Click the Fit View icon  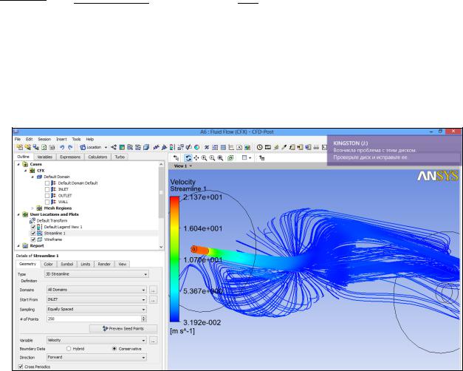(220, 158)
